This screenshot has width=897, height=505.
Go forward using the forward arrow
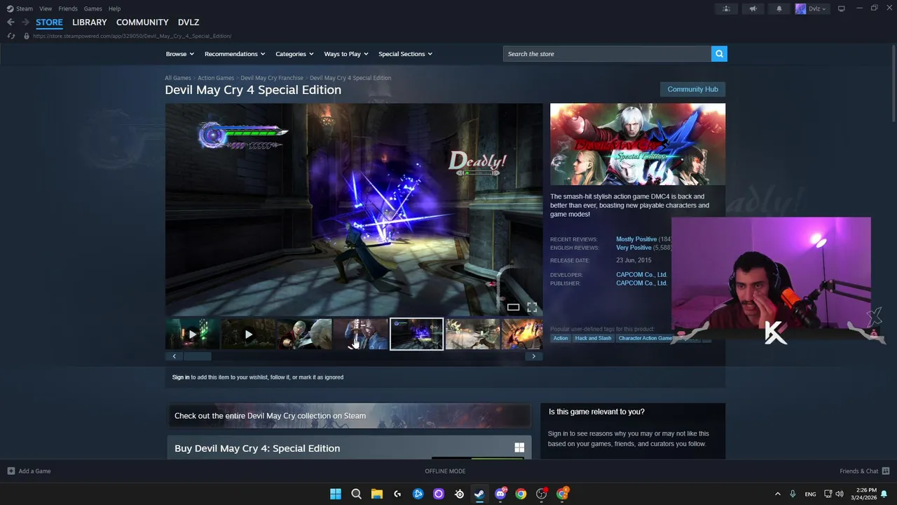(25, 22)
